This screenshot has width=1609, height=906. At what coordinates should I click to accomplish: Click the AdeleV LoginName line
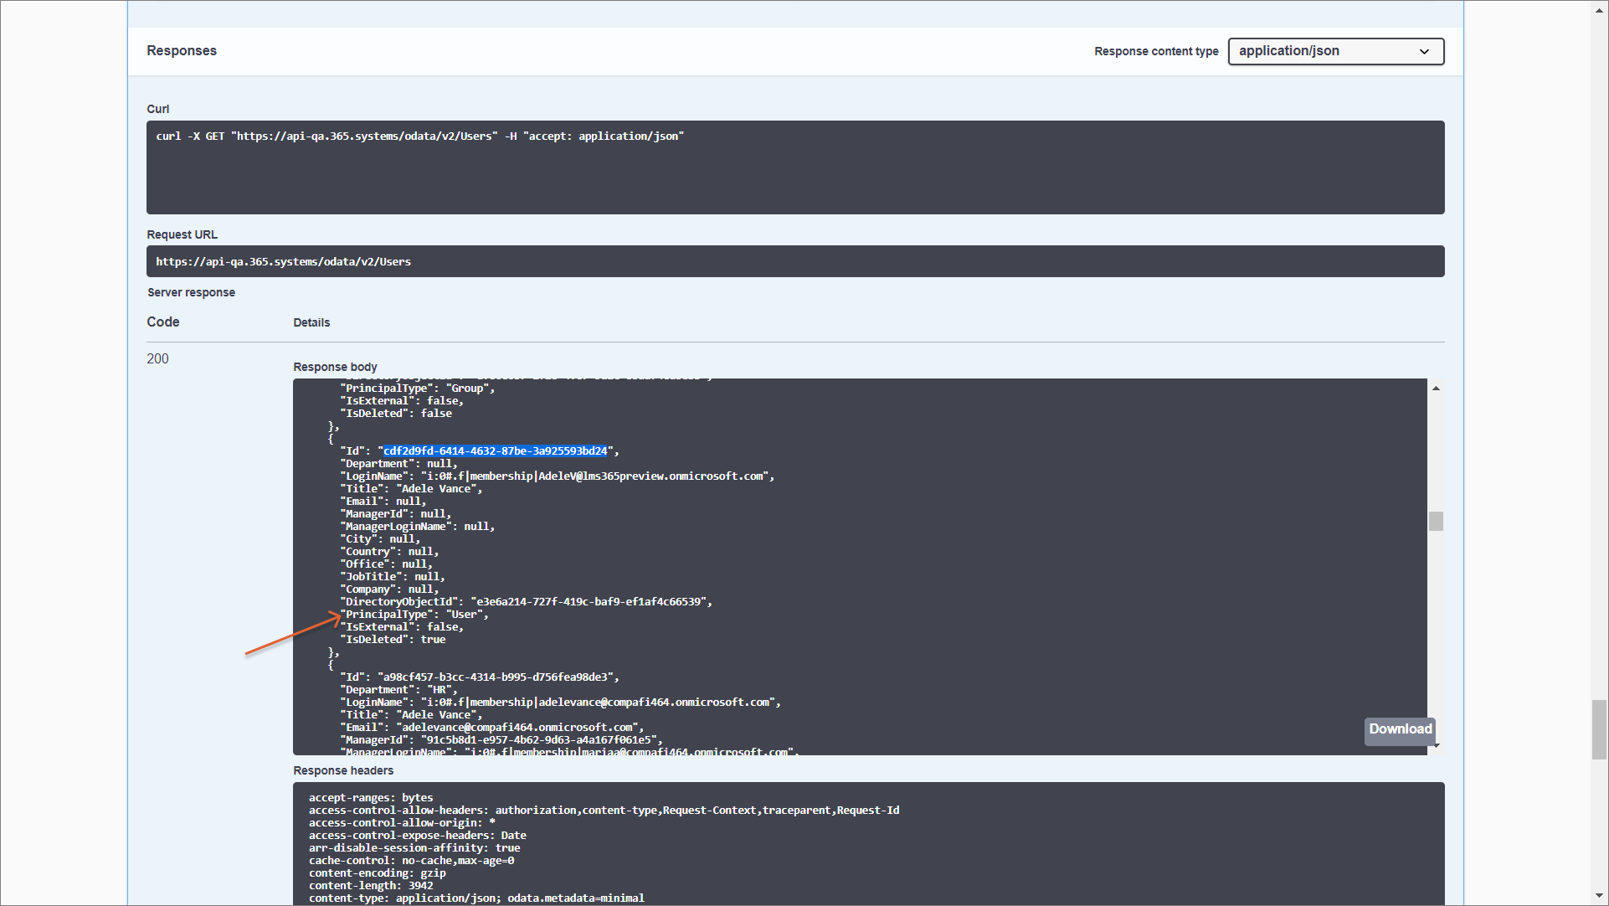557,476
